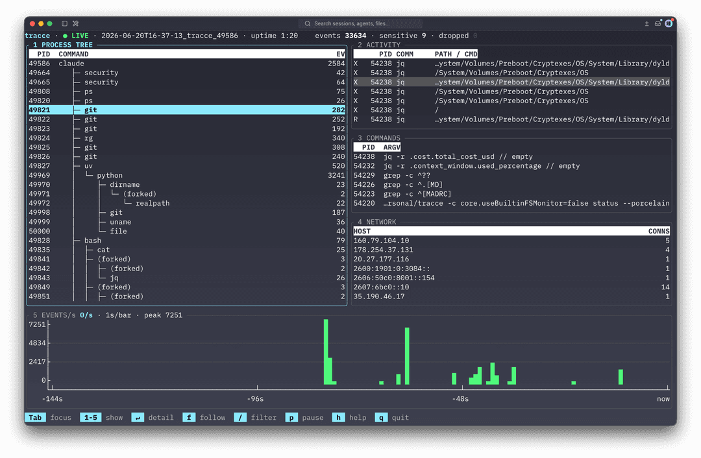Click the -48s tick on events timeline
The width and height of the screenshot is (701, 458).
click(x=460, y=398)
